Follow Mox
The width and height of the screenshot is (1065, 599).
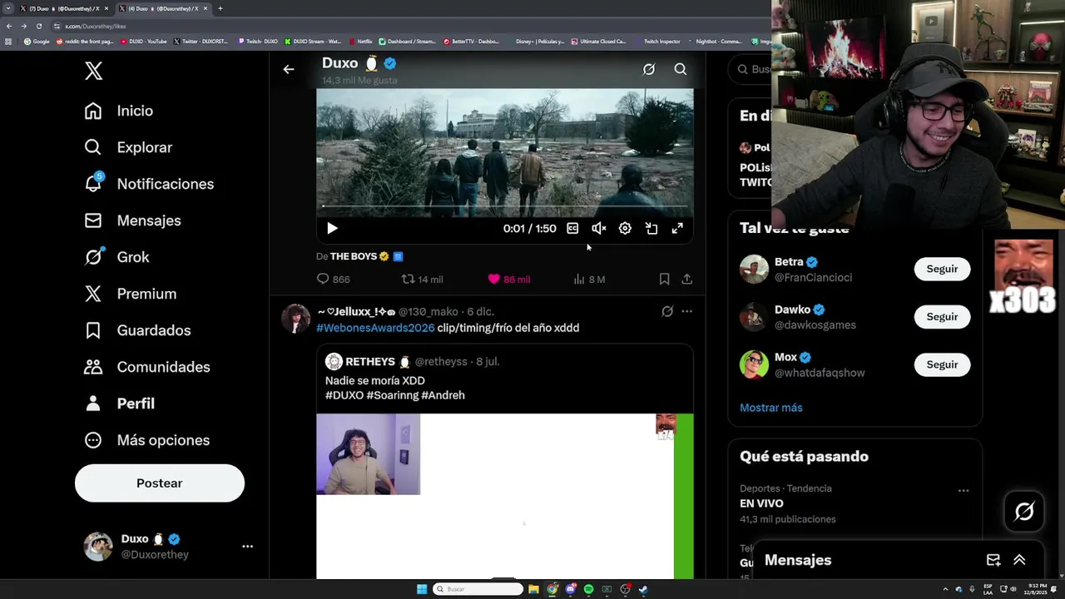tap(942, 364)
